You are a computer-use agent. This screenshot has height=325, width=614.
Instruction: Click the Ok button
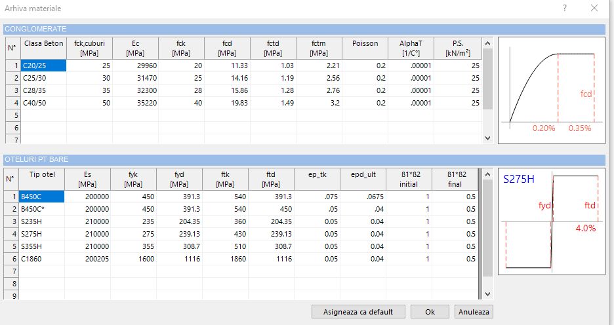tap(430, 311)
